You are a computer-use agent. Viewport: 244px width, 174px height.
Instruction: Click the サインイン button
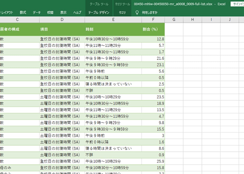click(x=238, y=4)
